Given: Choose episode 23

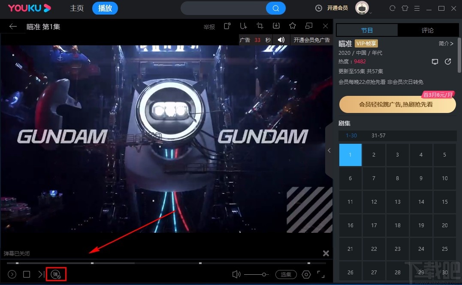Looking at the screenshot, I should (x=398, y=249).
